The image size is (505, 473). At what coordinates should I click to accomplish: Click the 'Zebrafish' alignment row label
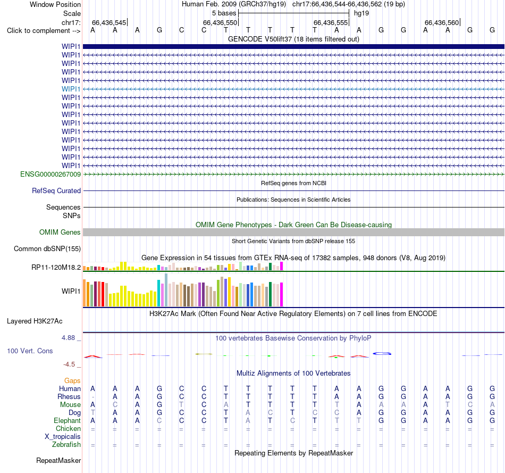(x=66, y=444)
